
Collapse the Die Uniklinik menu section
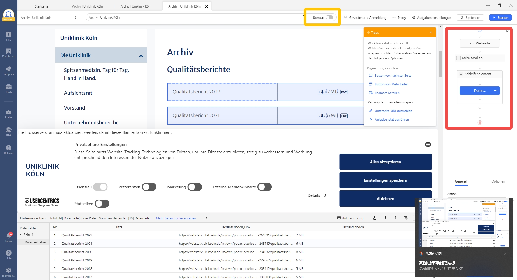coord(141,56)
